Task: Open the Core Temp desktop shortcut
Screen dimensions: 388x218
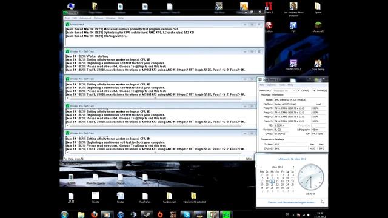Action: 318,65
